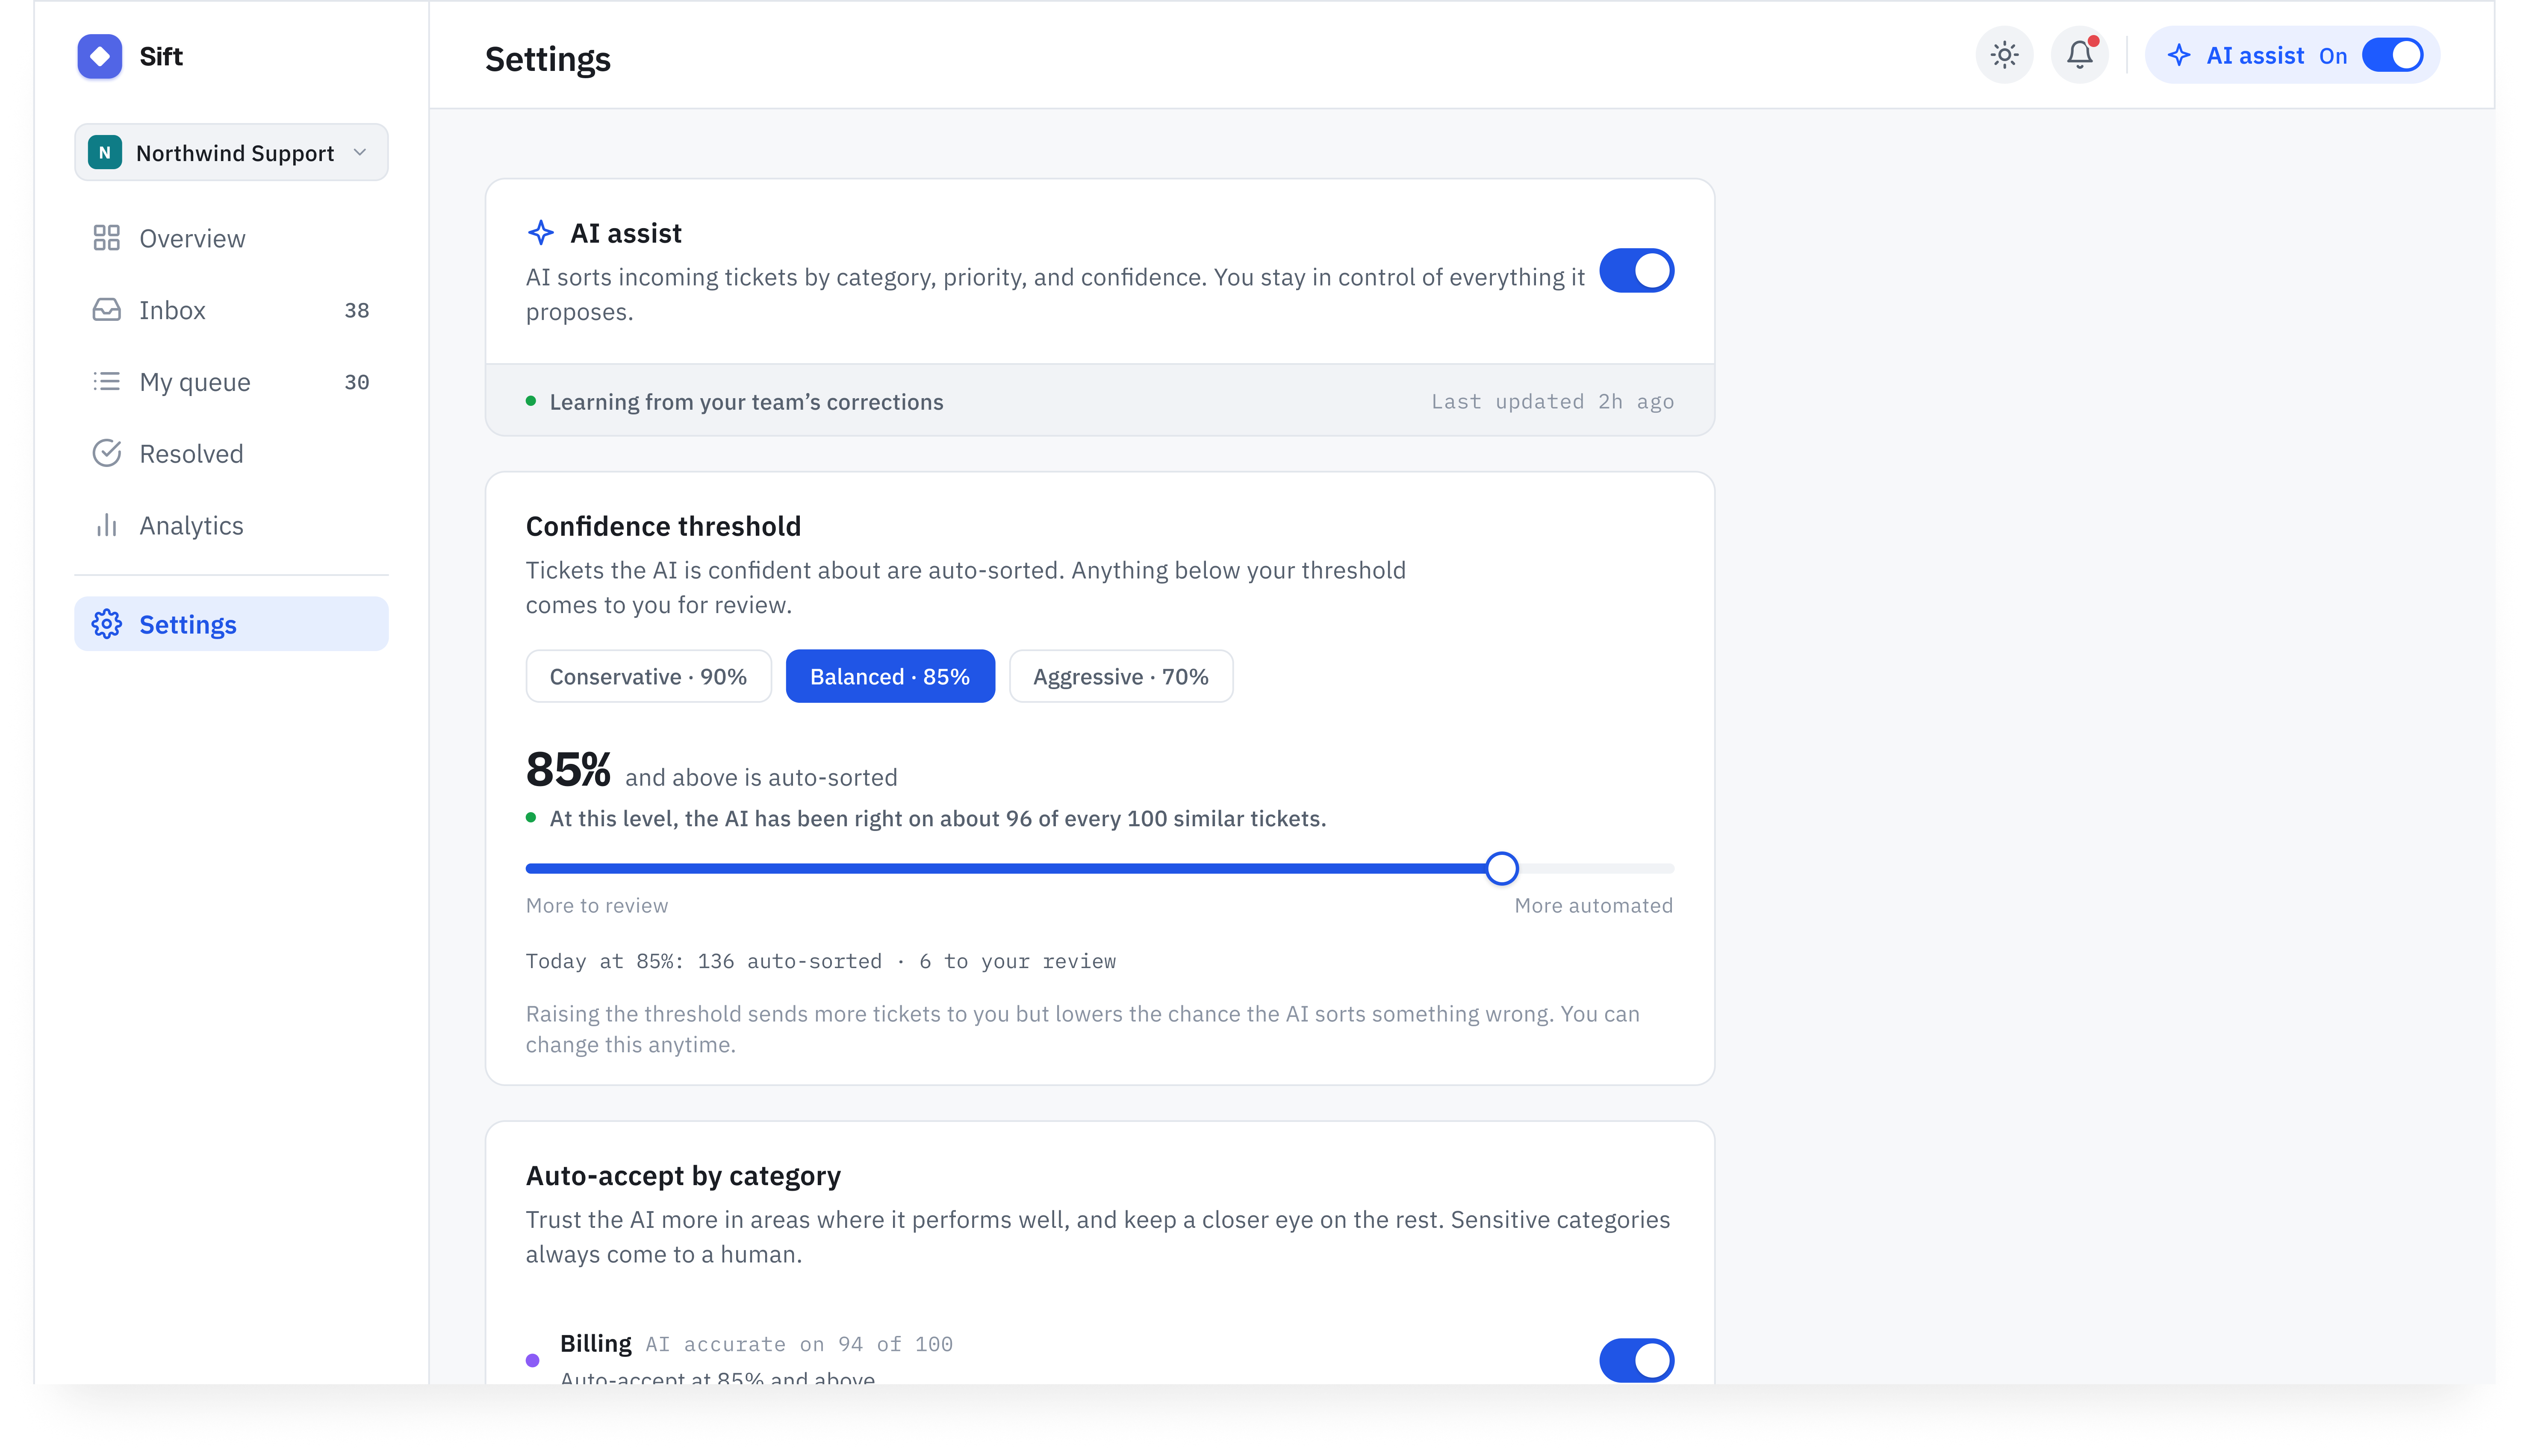Image resolution: width=2529 pixels, height=1456 pixels.
Task: Click the sparkle icon beside the AI assist card title
Action: (x=540, y=233)
